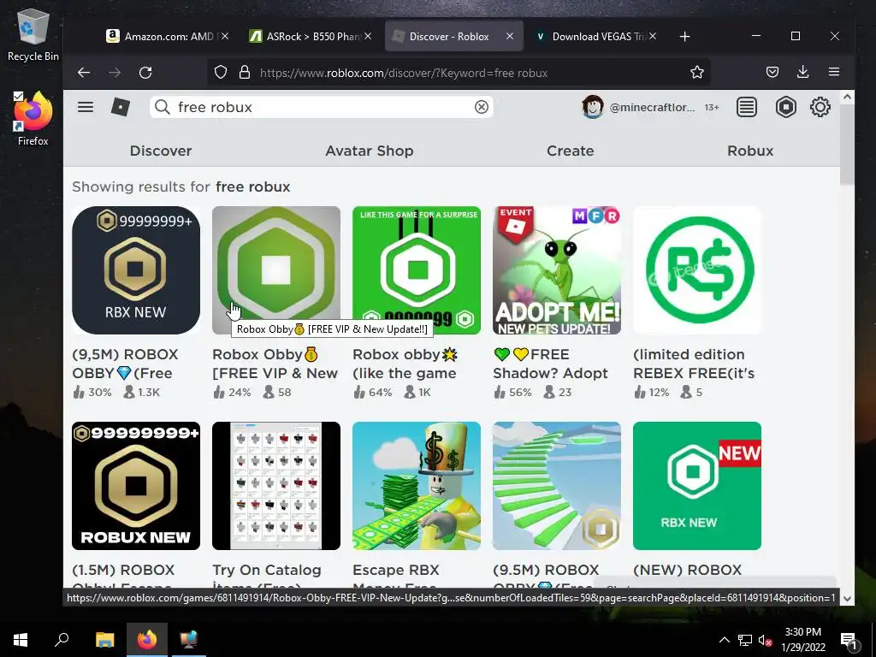Click (limited edition REBEX FREE title
The height and width of the screenshot is (657, 876).
(694, 364)
